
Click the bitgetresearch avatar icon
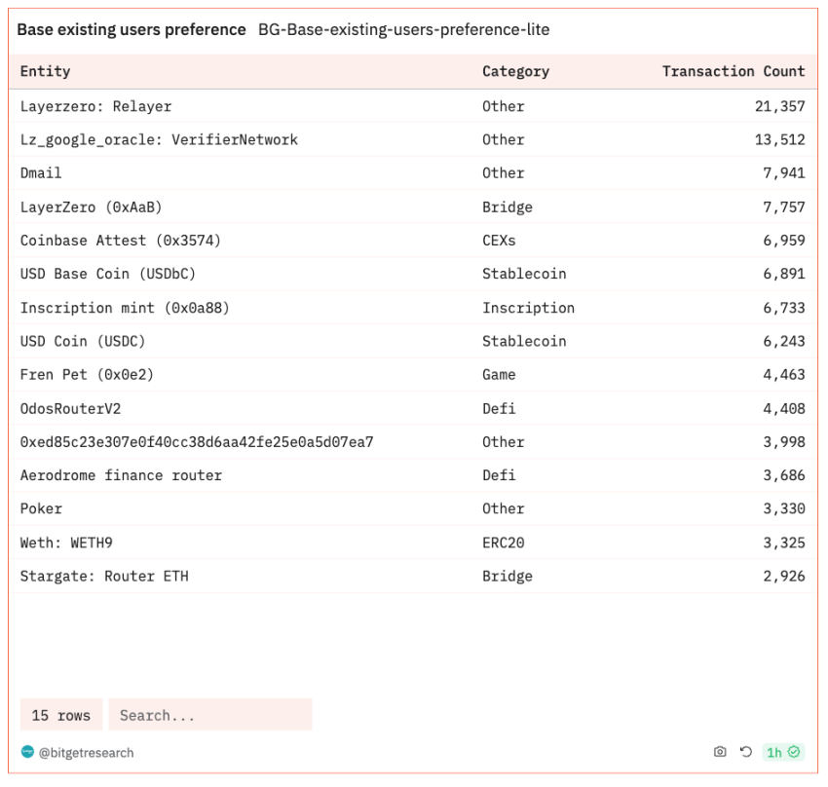tap(27, 752)
